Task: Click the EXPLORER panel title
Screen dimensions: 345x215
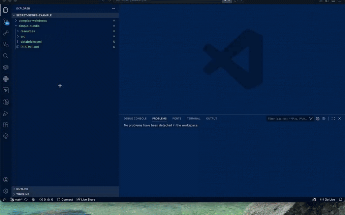Action: [x=23, y=8]
